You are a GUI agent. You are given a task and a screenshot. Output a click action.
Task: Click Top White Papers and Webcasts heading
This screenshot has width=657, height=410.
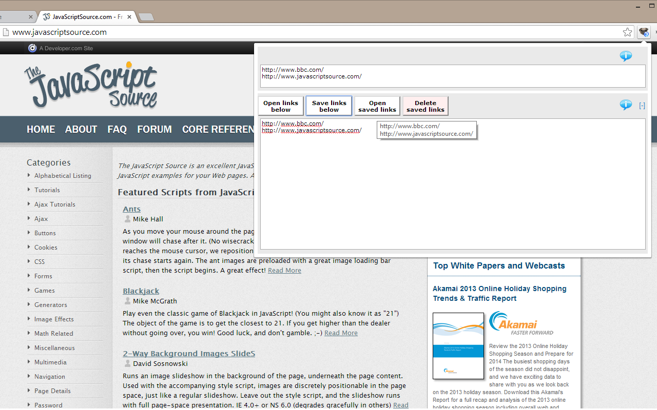499,265
